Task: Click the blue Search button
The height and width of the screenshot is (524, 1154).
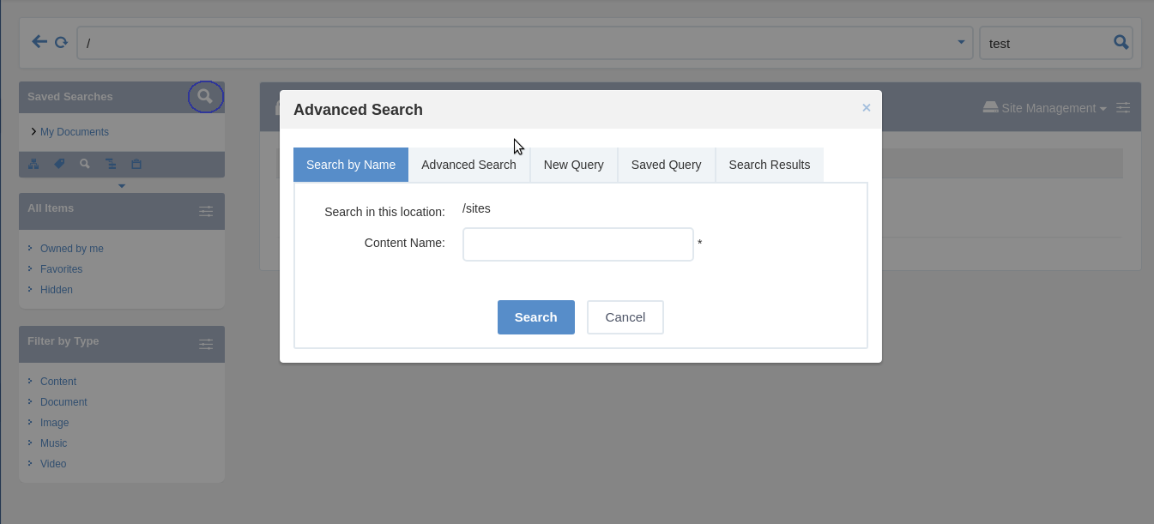Action: point(536,317)
